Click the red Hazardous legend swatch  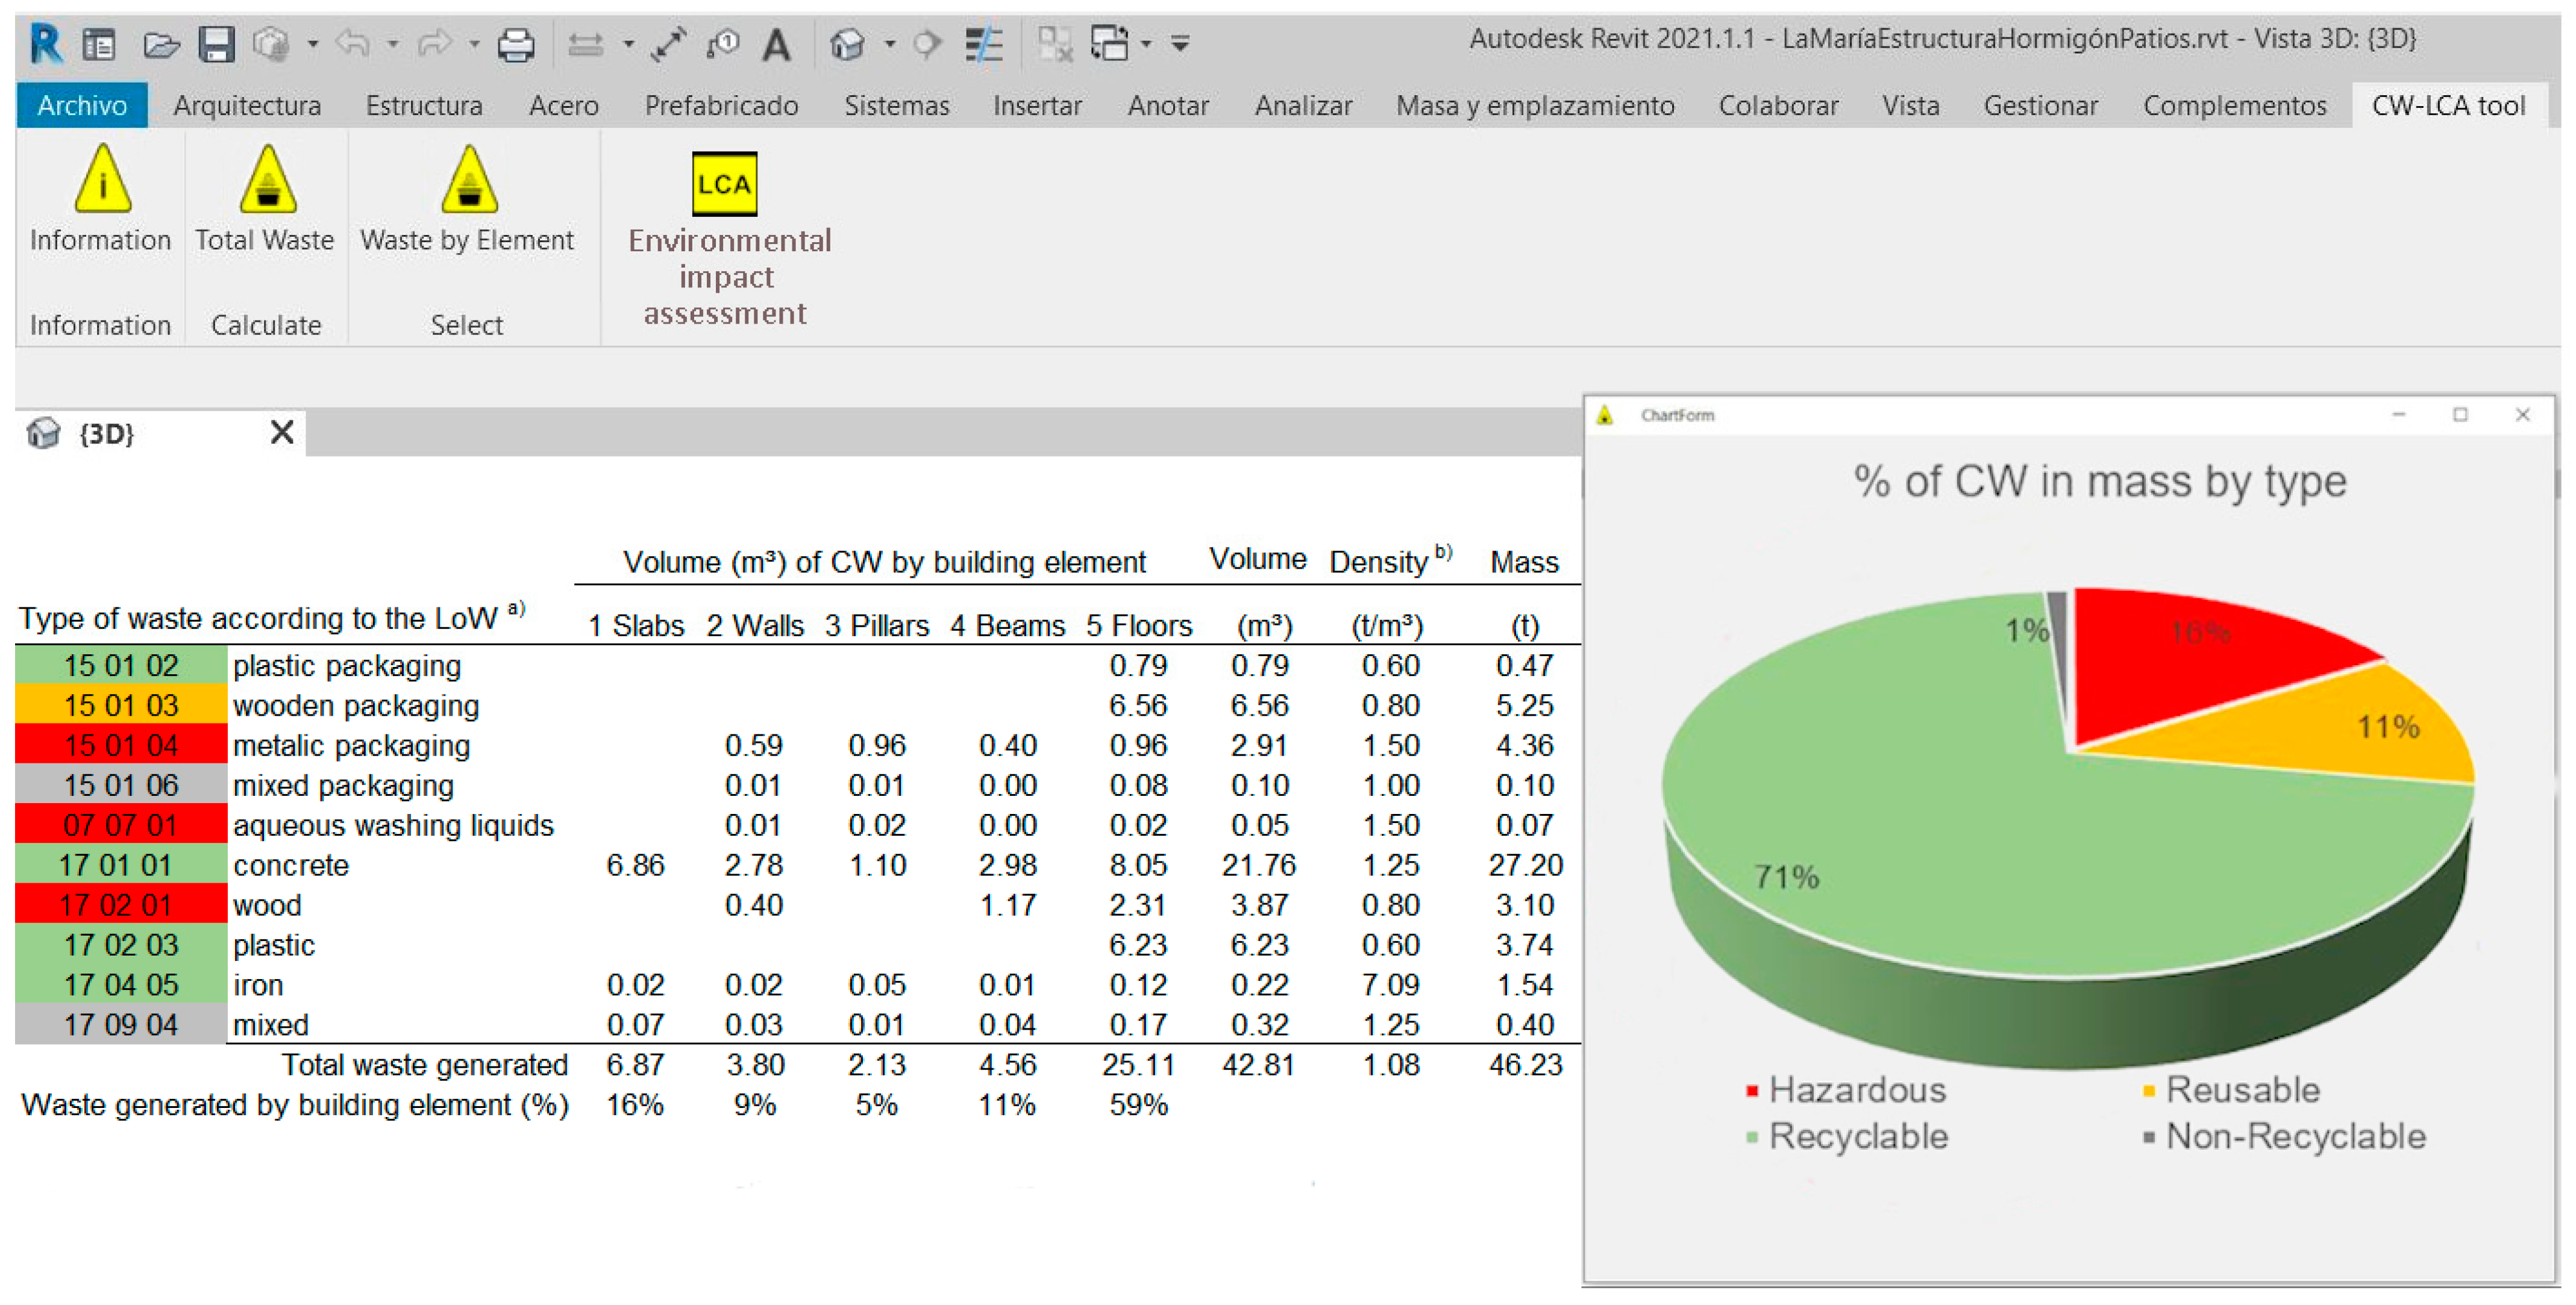(1752, 1090)
